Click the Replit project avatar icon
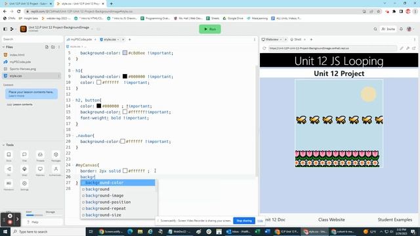 (x=24, y=29)
